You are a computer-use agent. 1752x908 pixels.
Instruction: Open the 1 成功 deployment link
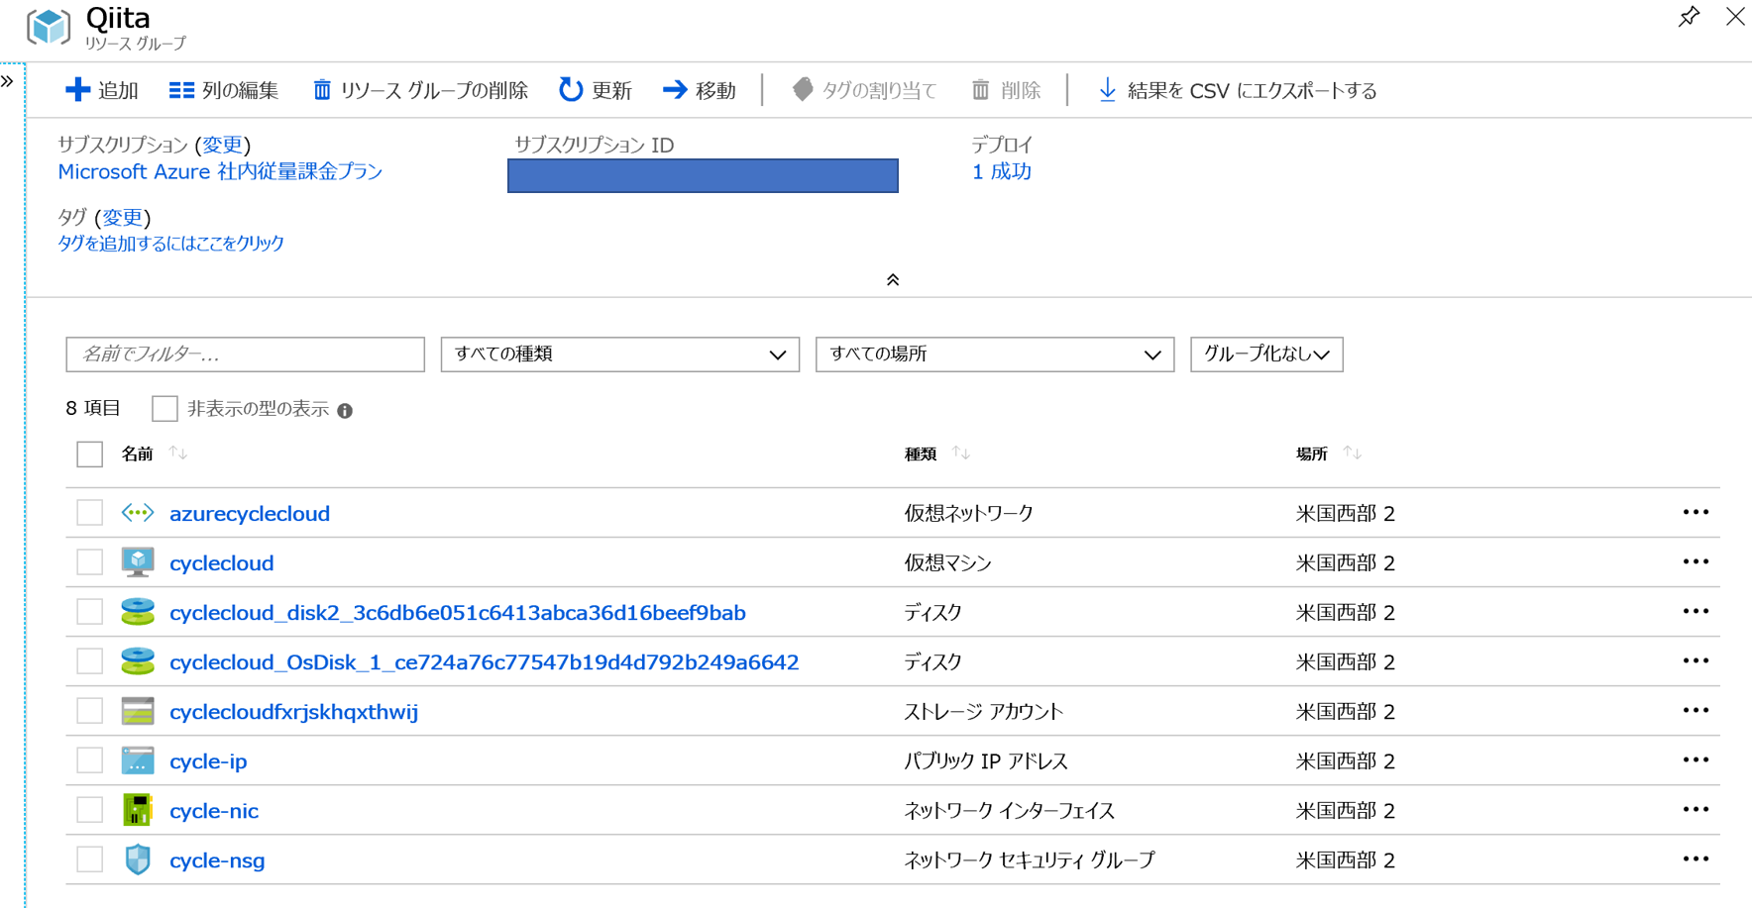point(1001,171)
